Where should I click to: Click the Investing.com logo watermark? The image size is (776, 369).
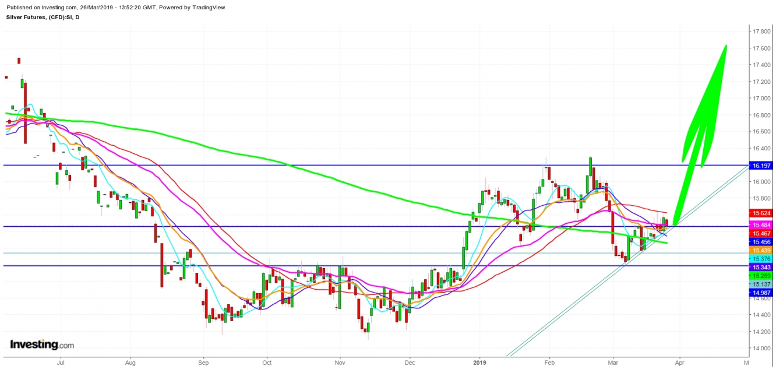(41, 345)
